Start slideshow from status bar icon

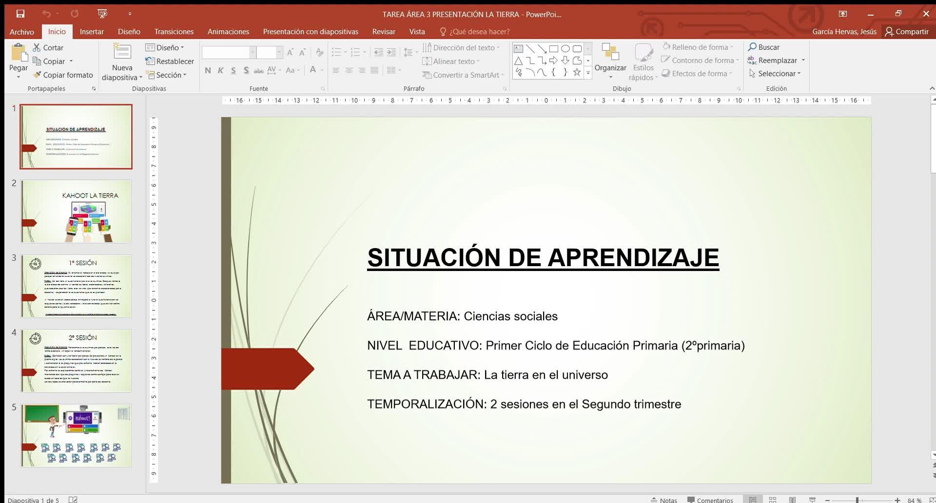click(812, 500)
